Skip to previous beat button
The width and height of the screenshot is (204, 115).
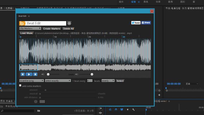23,74
